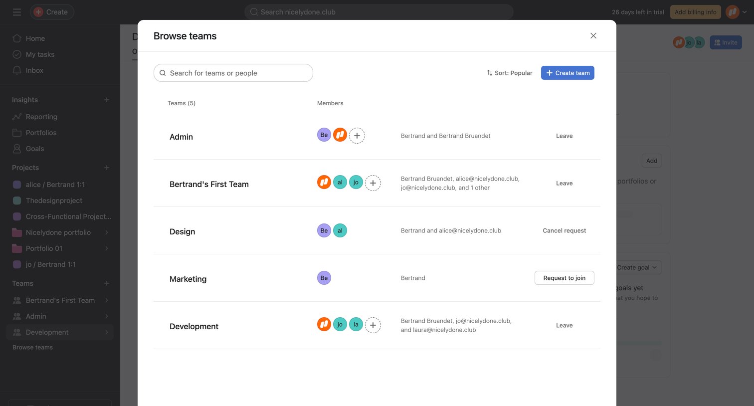Click the Create button in top bar

pos(52,12)
